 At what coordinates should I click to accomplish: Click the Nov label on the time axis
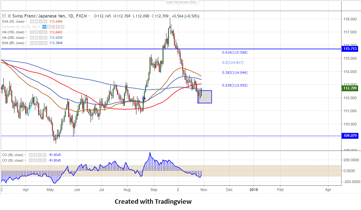(x=204, y=190)
